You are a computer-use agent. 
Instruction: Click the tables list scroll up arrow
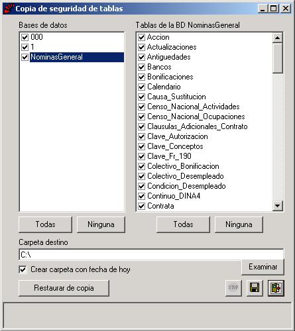tap(277, 38)
